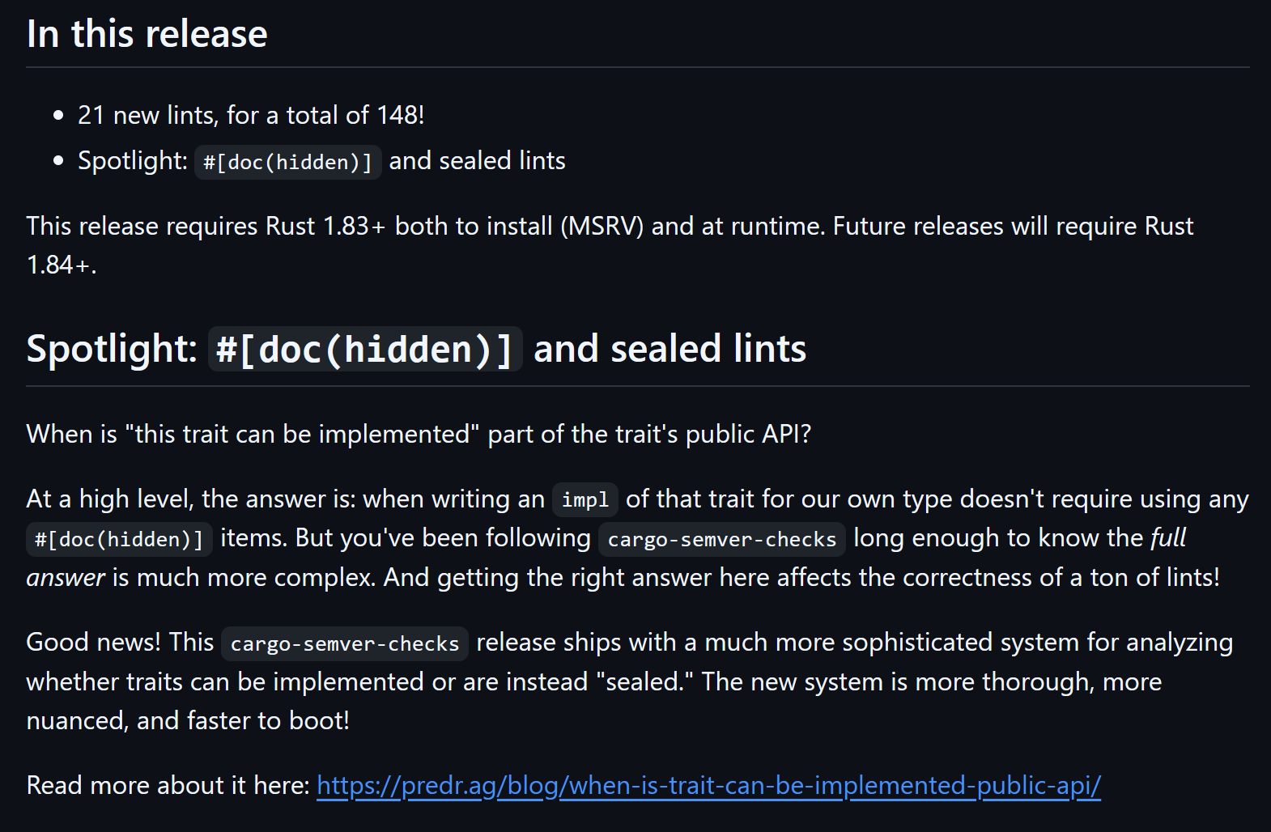The width and height of the screenshot is (1271, 832).
Task: Select the #[doc(hidden)] code in the bullet list
Action: pos(287,162)
